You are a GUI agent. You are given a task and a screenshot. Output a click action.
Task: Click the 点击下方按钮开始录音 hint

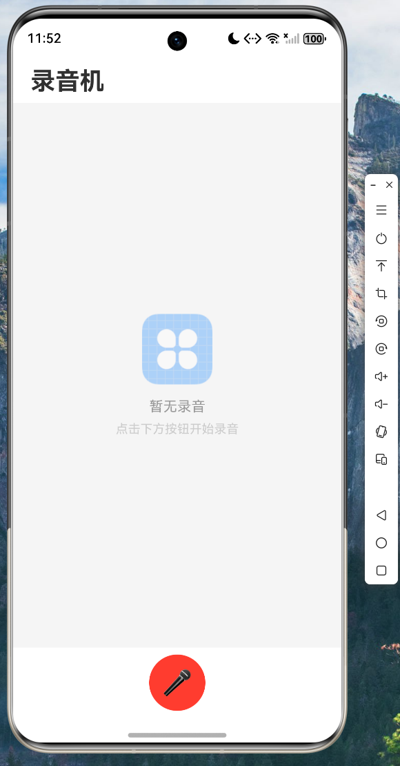pos(177,429)
